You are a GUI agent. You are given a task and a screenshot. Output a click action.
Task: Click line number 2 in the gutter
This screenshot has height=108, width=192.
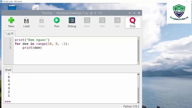pyautogui.click(x=10, y=44)
